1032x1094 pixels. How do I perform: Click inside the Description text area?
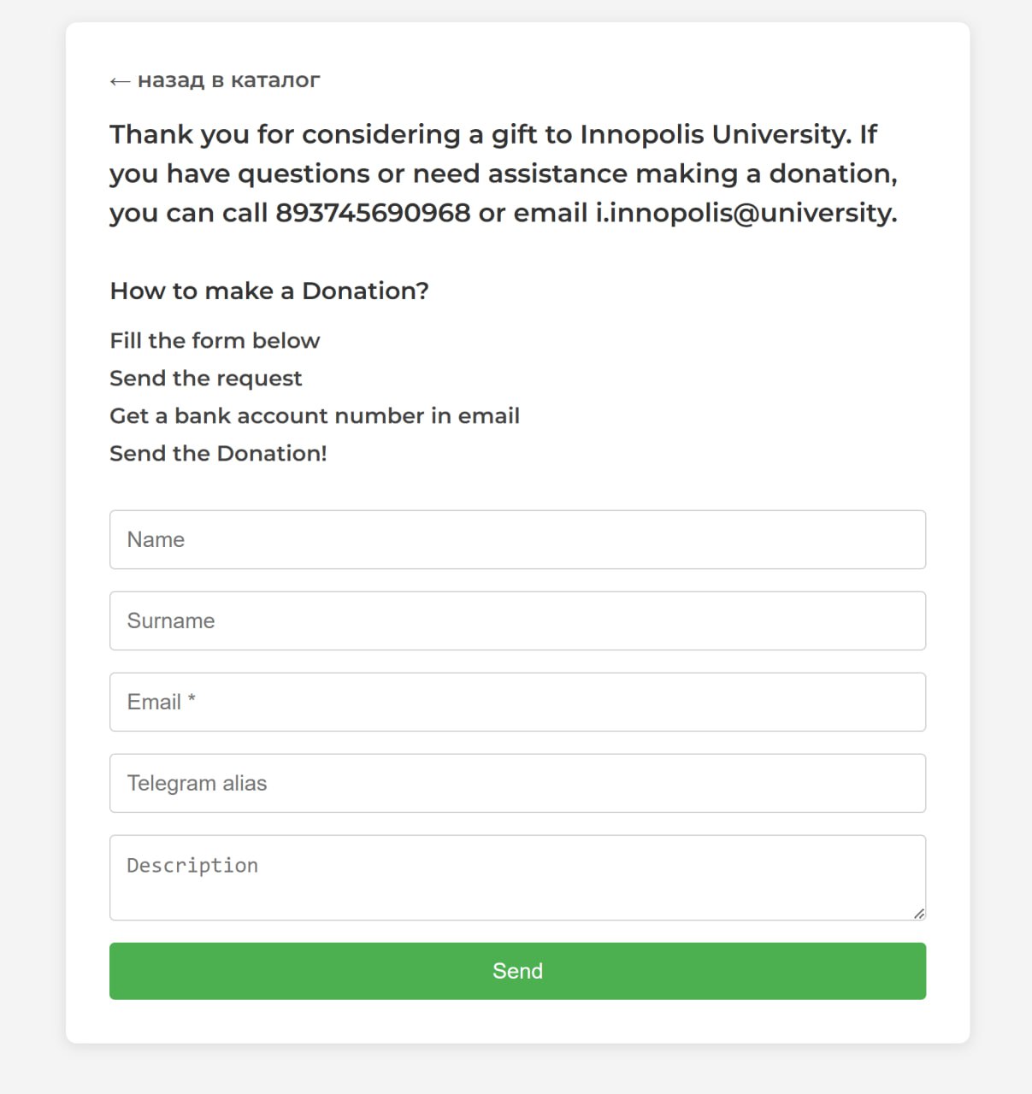pyautogui.click(x=517, y=872)
